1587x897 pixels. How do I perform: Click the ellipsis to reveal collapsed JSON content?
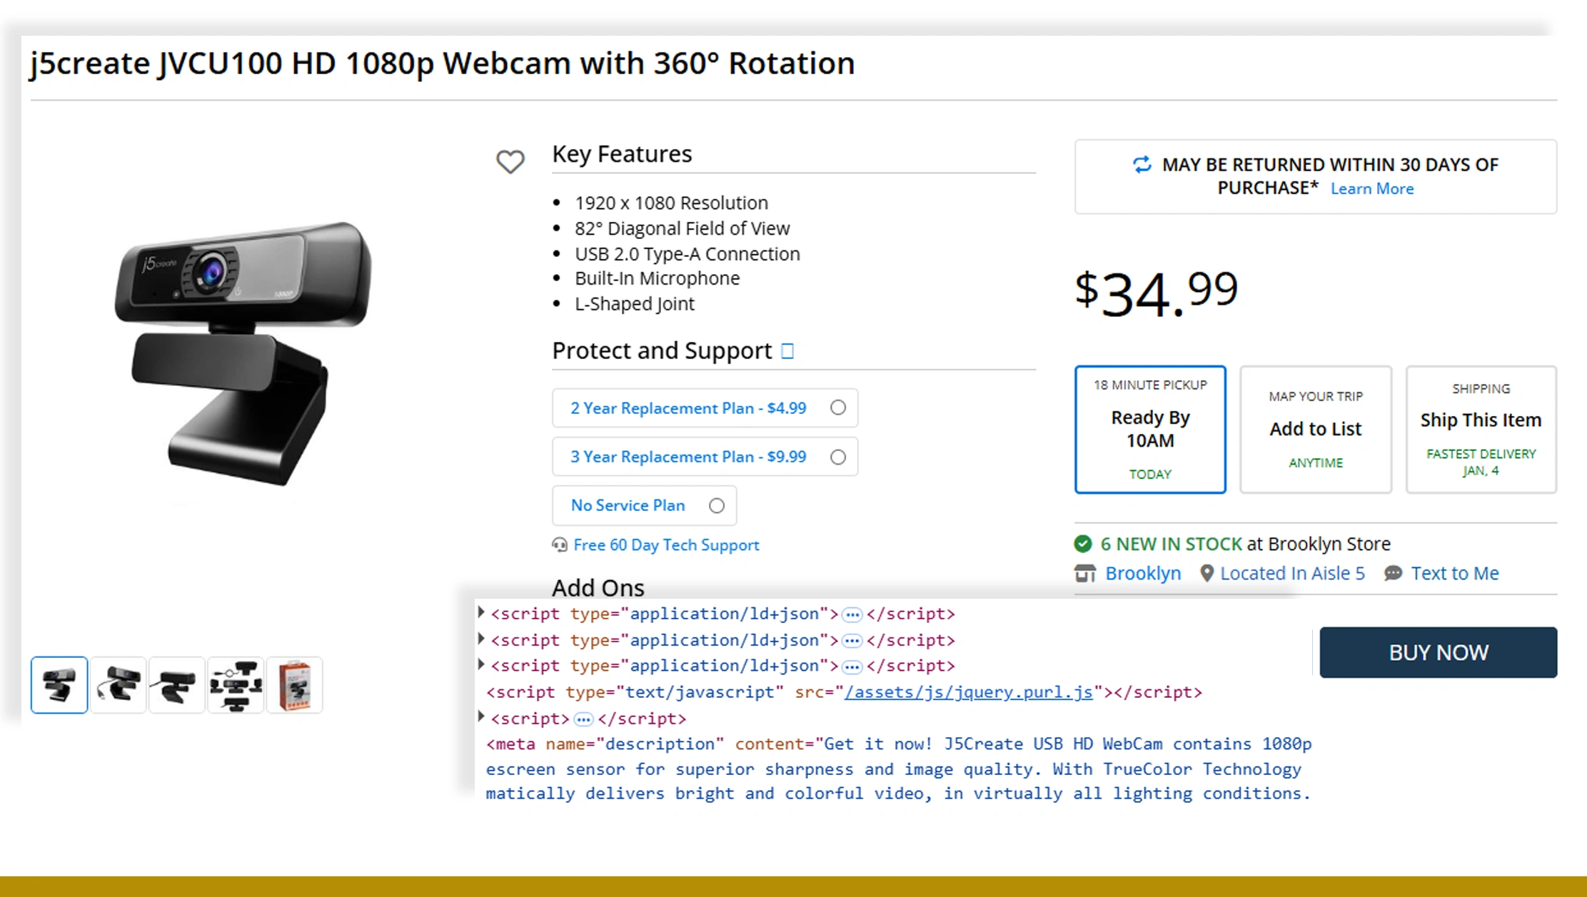(852, 614)
